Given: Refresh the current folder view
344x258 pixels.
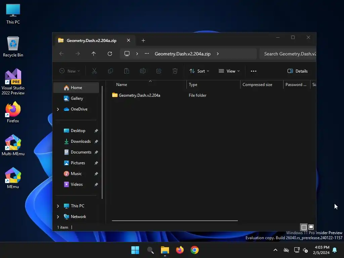Looking at the screenshot, I should (x=110, y=54).
